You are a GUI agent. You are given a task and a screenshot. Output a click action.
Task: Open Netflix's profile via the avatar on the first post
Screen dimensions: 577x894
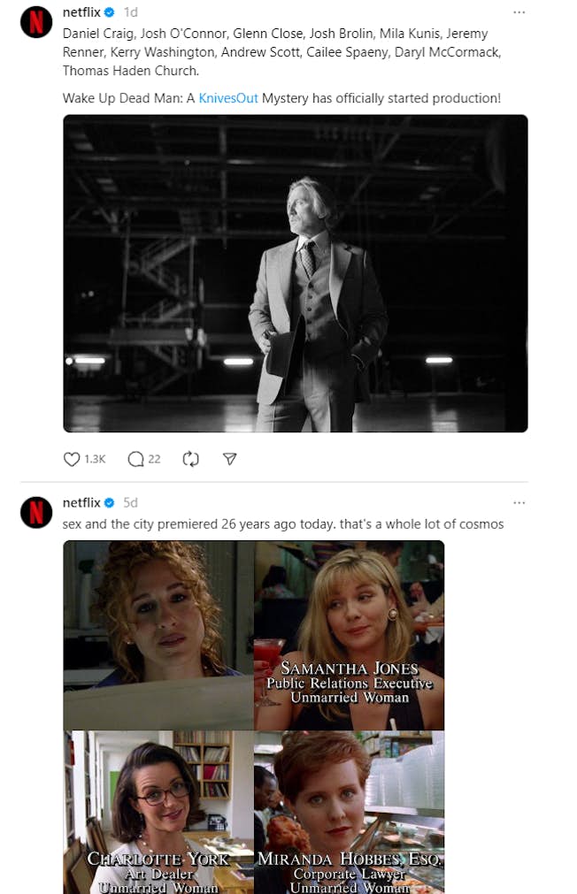[x=35, y=22]
